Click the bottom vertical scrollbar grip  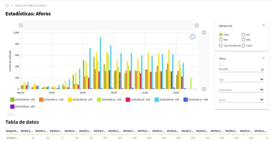click(204, 89)
